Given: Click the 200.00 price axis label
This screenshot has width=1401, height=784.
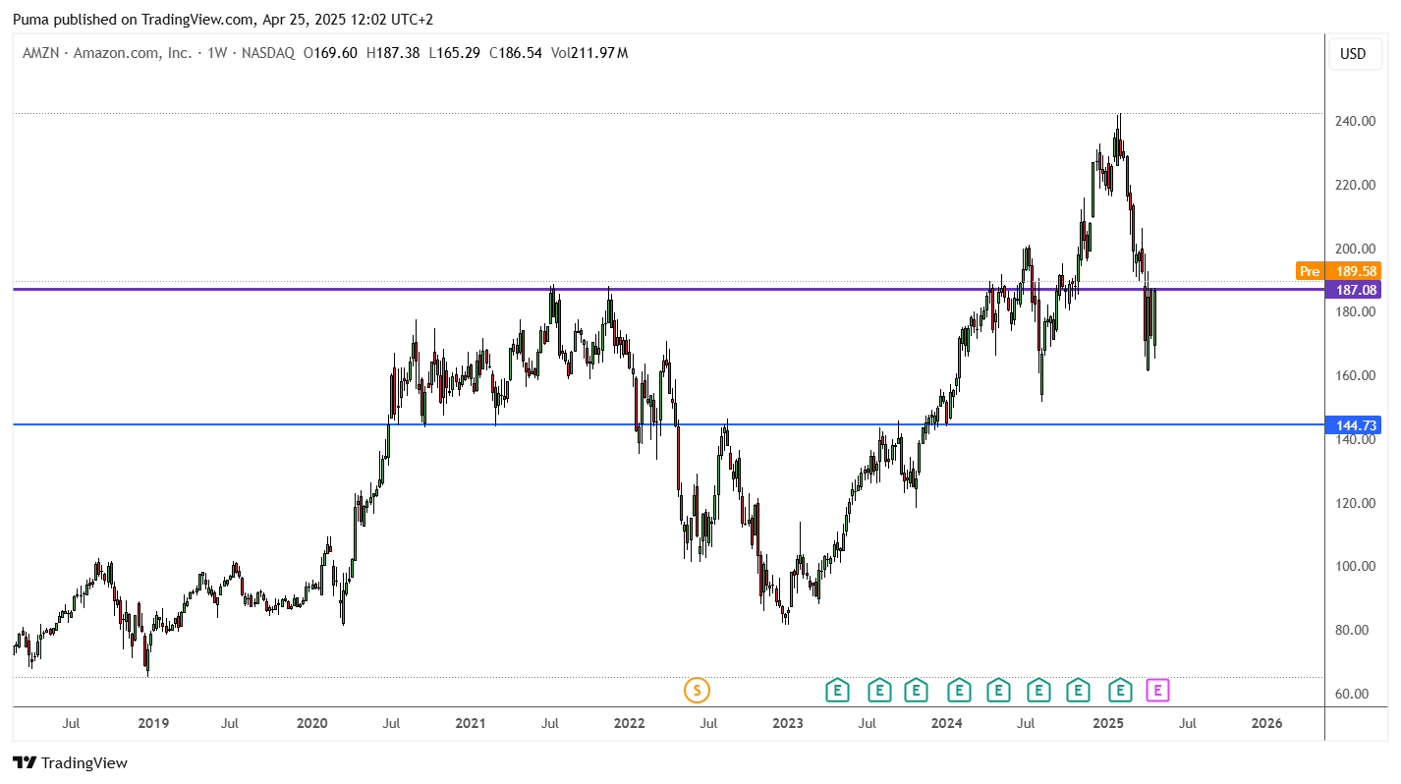Looking at the screenshot, I should pos(1353,249).
